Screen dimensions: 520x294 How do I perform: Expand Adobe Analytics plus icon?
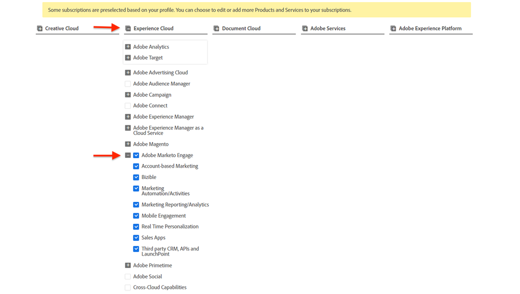(x=128, y=47)
